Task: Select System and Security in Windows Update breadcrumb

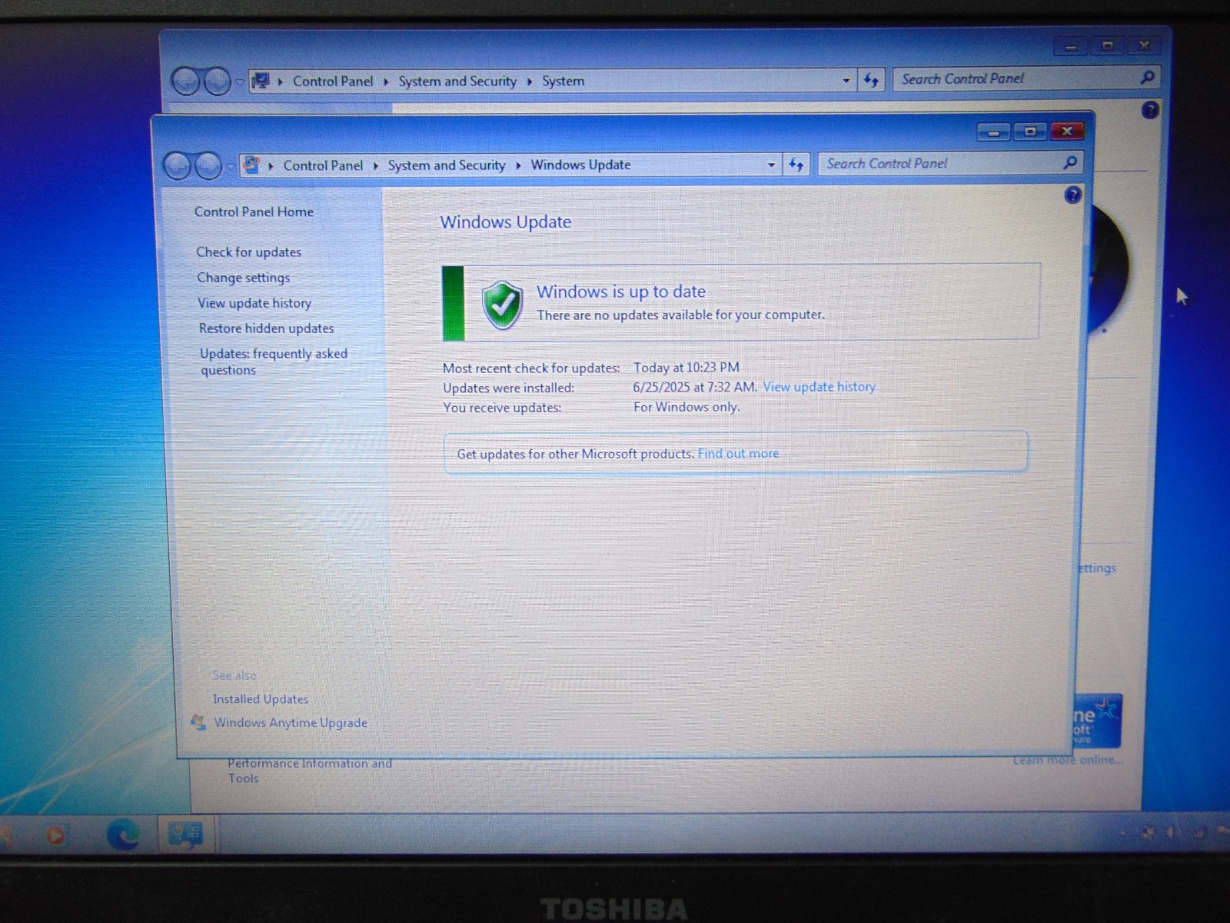Action: click(447, 165)
